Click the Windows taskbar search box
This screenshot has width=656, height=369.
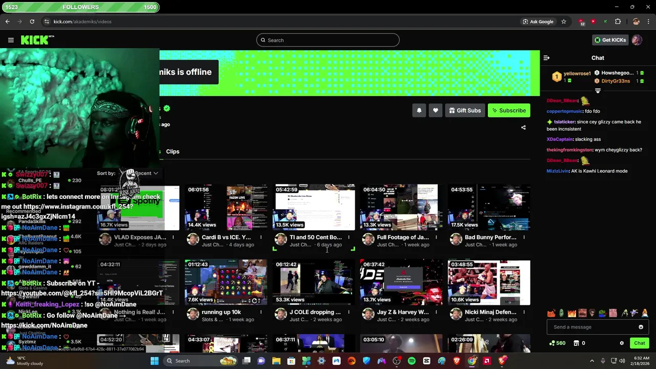[201, 361]
